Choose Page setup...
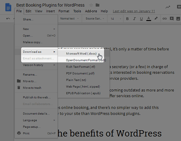Image resolution: width=181 pixels, height=141 pixels. [x=36, y=127]
